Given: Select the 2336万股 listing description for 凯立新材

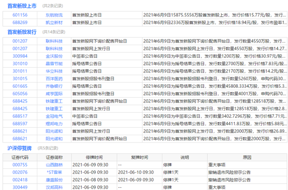Looking at the screenshot, I should (215, 23).
